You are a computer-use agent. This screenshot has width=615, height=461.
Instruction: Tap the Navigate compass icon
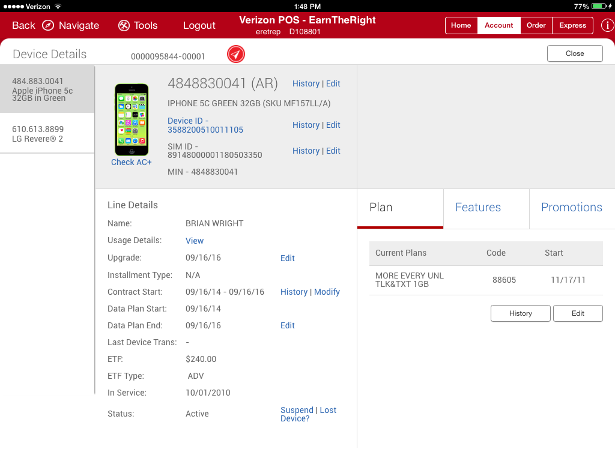[48, 25]
